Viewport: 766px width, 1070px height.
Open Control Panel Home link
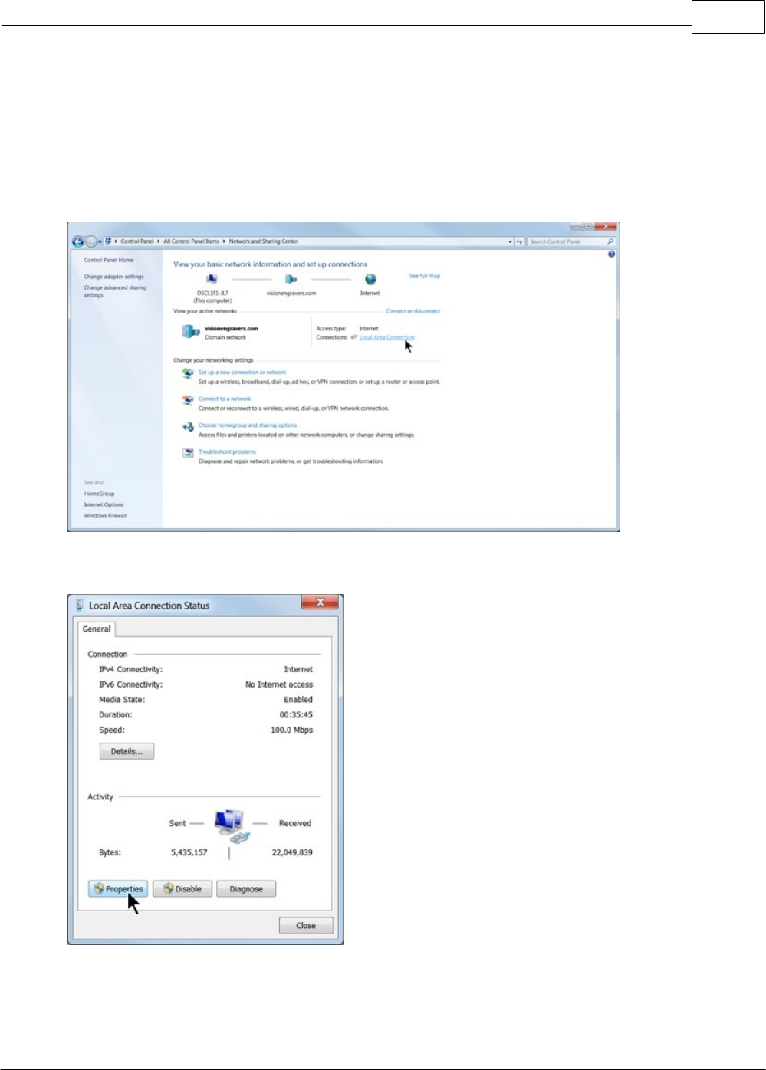[x=109, y=260]
